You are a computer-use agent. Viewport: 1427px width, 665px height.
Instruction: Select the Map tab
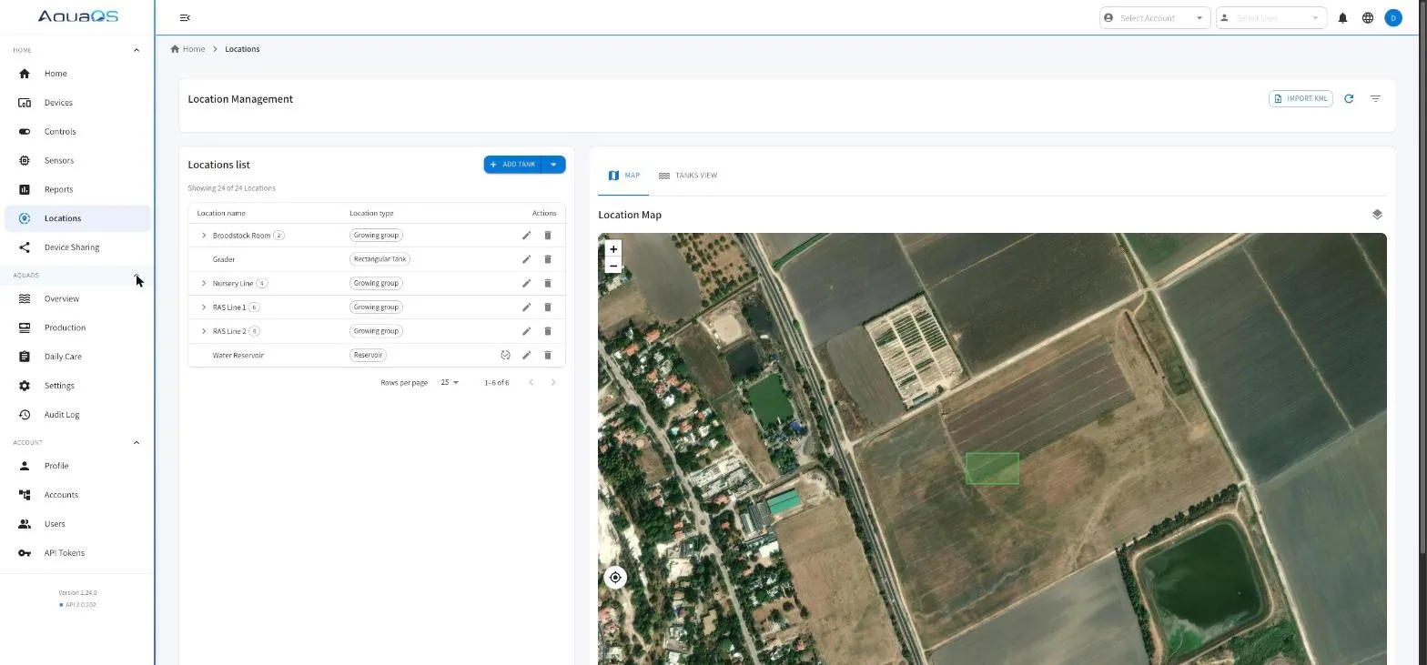(x=623, y=176)
